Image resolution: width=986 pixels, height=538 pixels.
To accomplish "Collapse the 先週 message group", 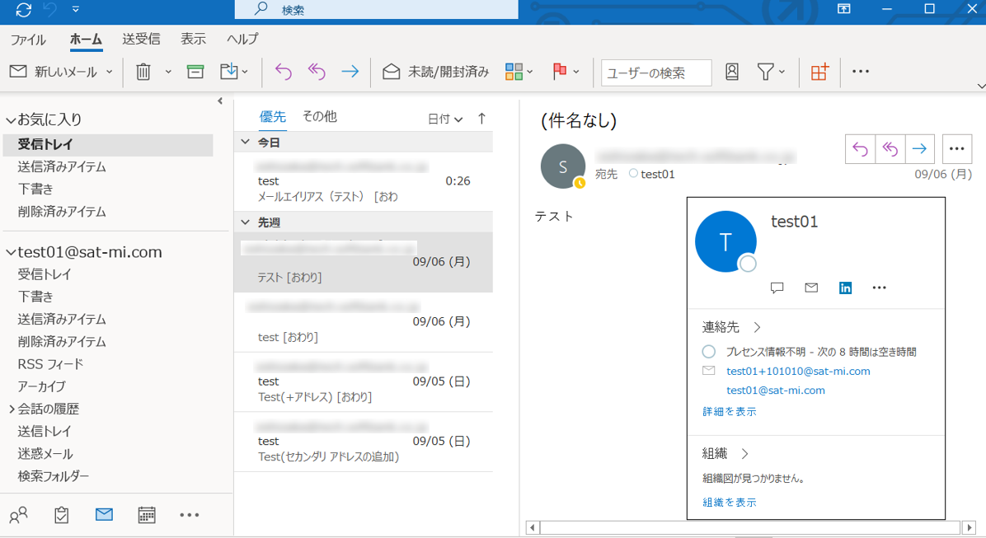I will tap(245, 222).
